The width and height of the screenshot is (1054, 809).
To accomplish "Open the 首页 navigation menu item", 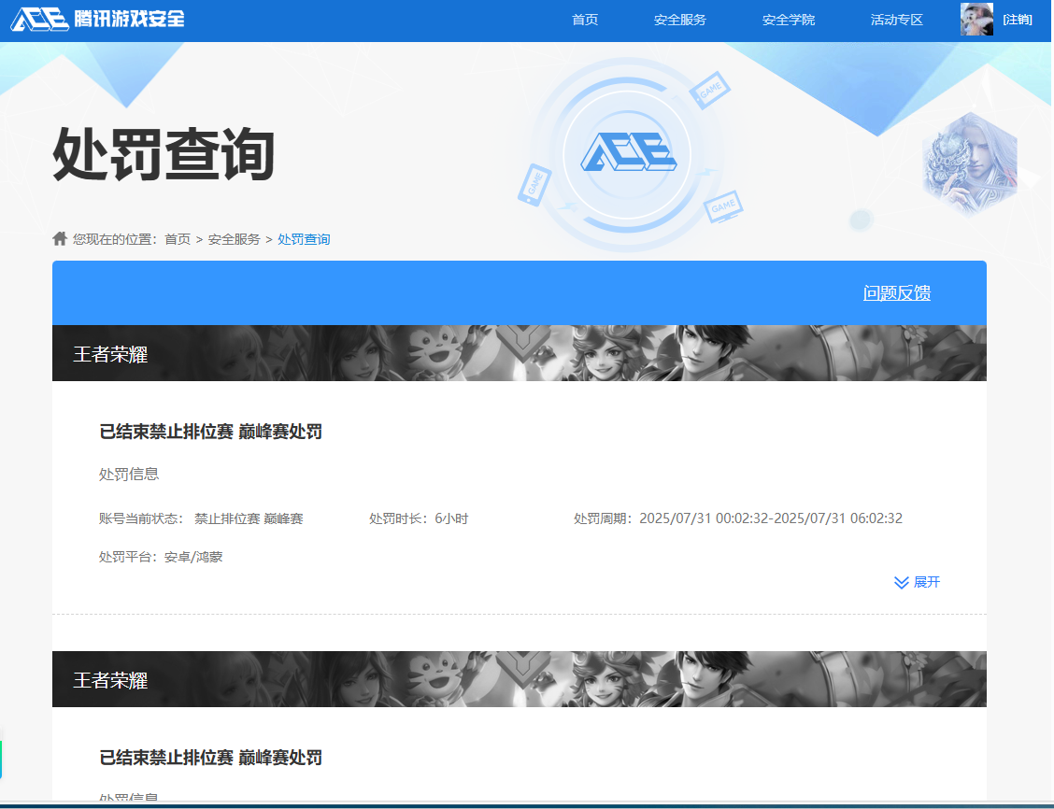I will click(x=585, y=20).
